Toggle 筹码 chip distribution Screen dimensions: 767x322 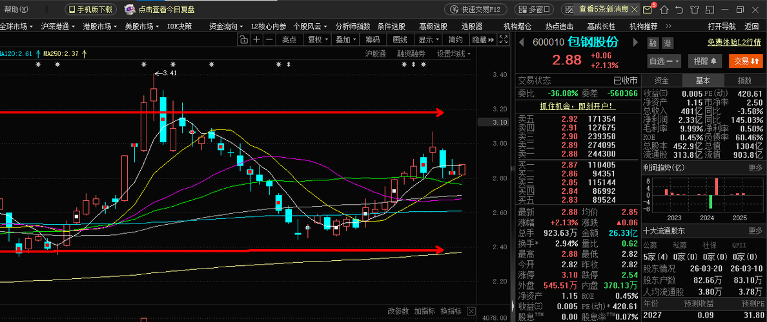373,39
